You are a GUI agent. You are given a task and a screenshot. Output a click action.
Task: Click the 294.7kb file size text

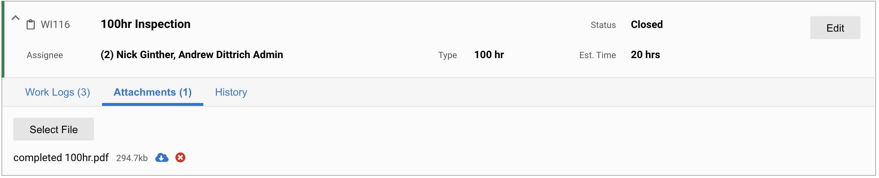point(132,158)
